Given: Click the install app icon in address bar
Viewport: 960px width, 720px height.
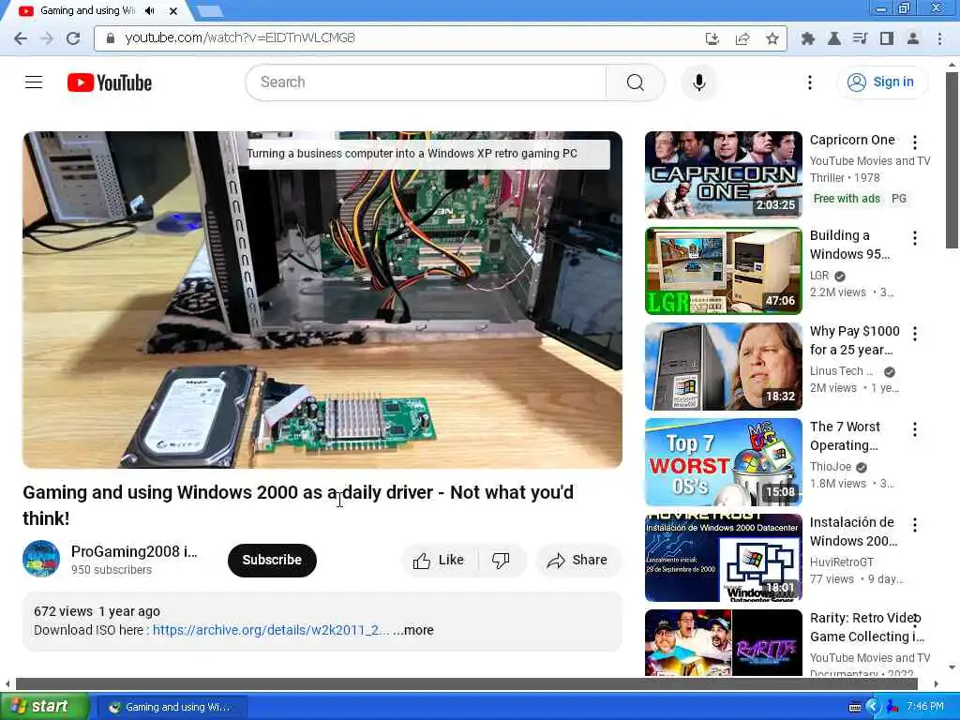Looking at the screenshot, I should (x=712, y=38).
